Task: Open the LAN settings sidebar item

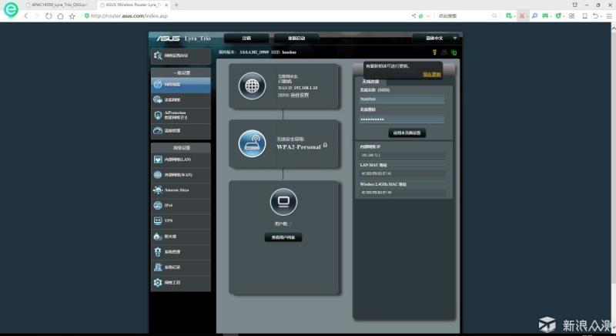Action: [x=180, y=160]
